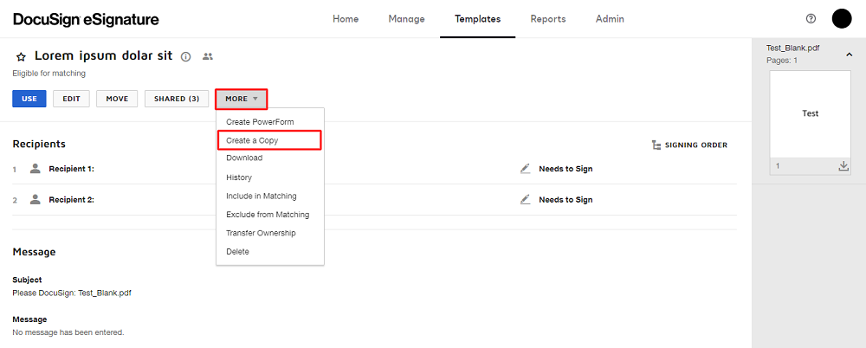The height and width of the screenshot is (348, 866).
Task: Click the EDIT button
Action: pos(71,99)
